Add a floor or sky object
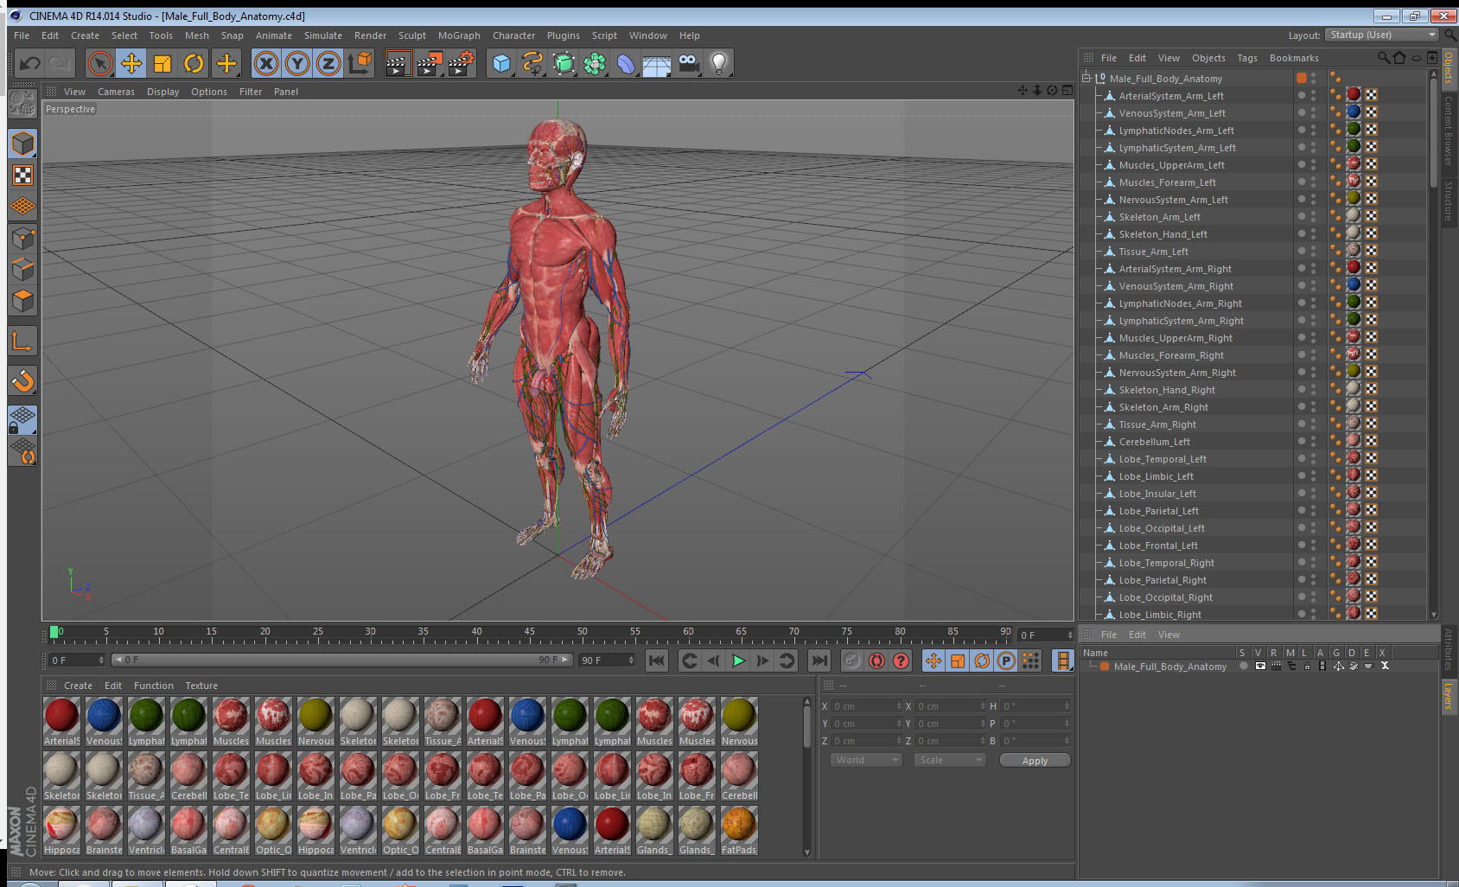This screenshot has width=1459, height=887. (x=656, y=63)
